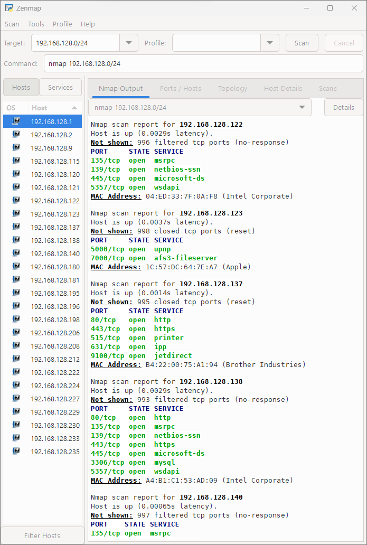Click the OS icon beside 192.168.128.206

click(x=16, y=333)
